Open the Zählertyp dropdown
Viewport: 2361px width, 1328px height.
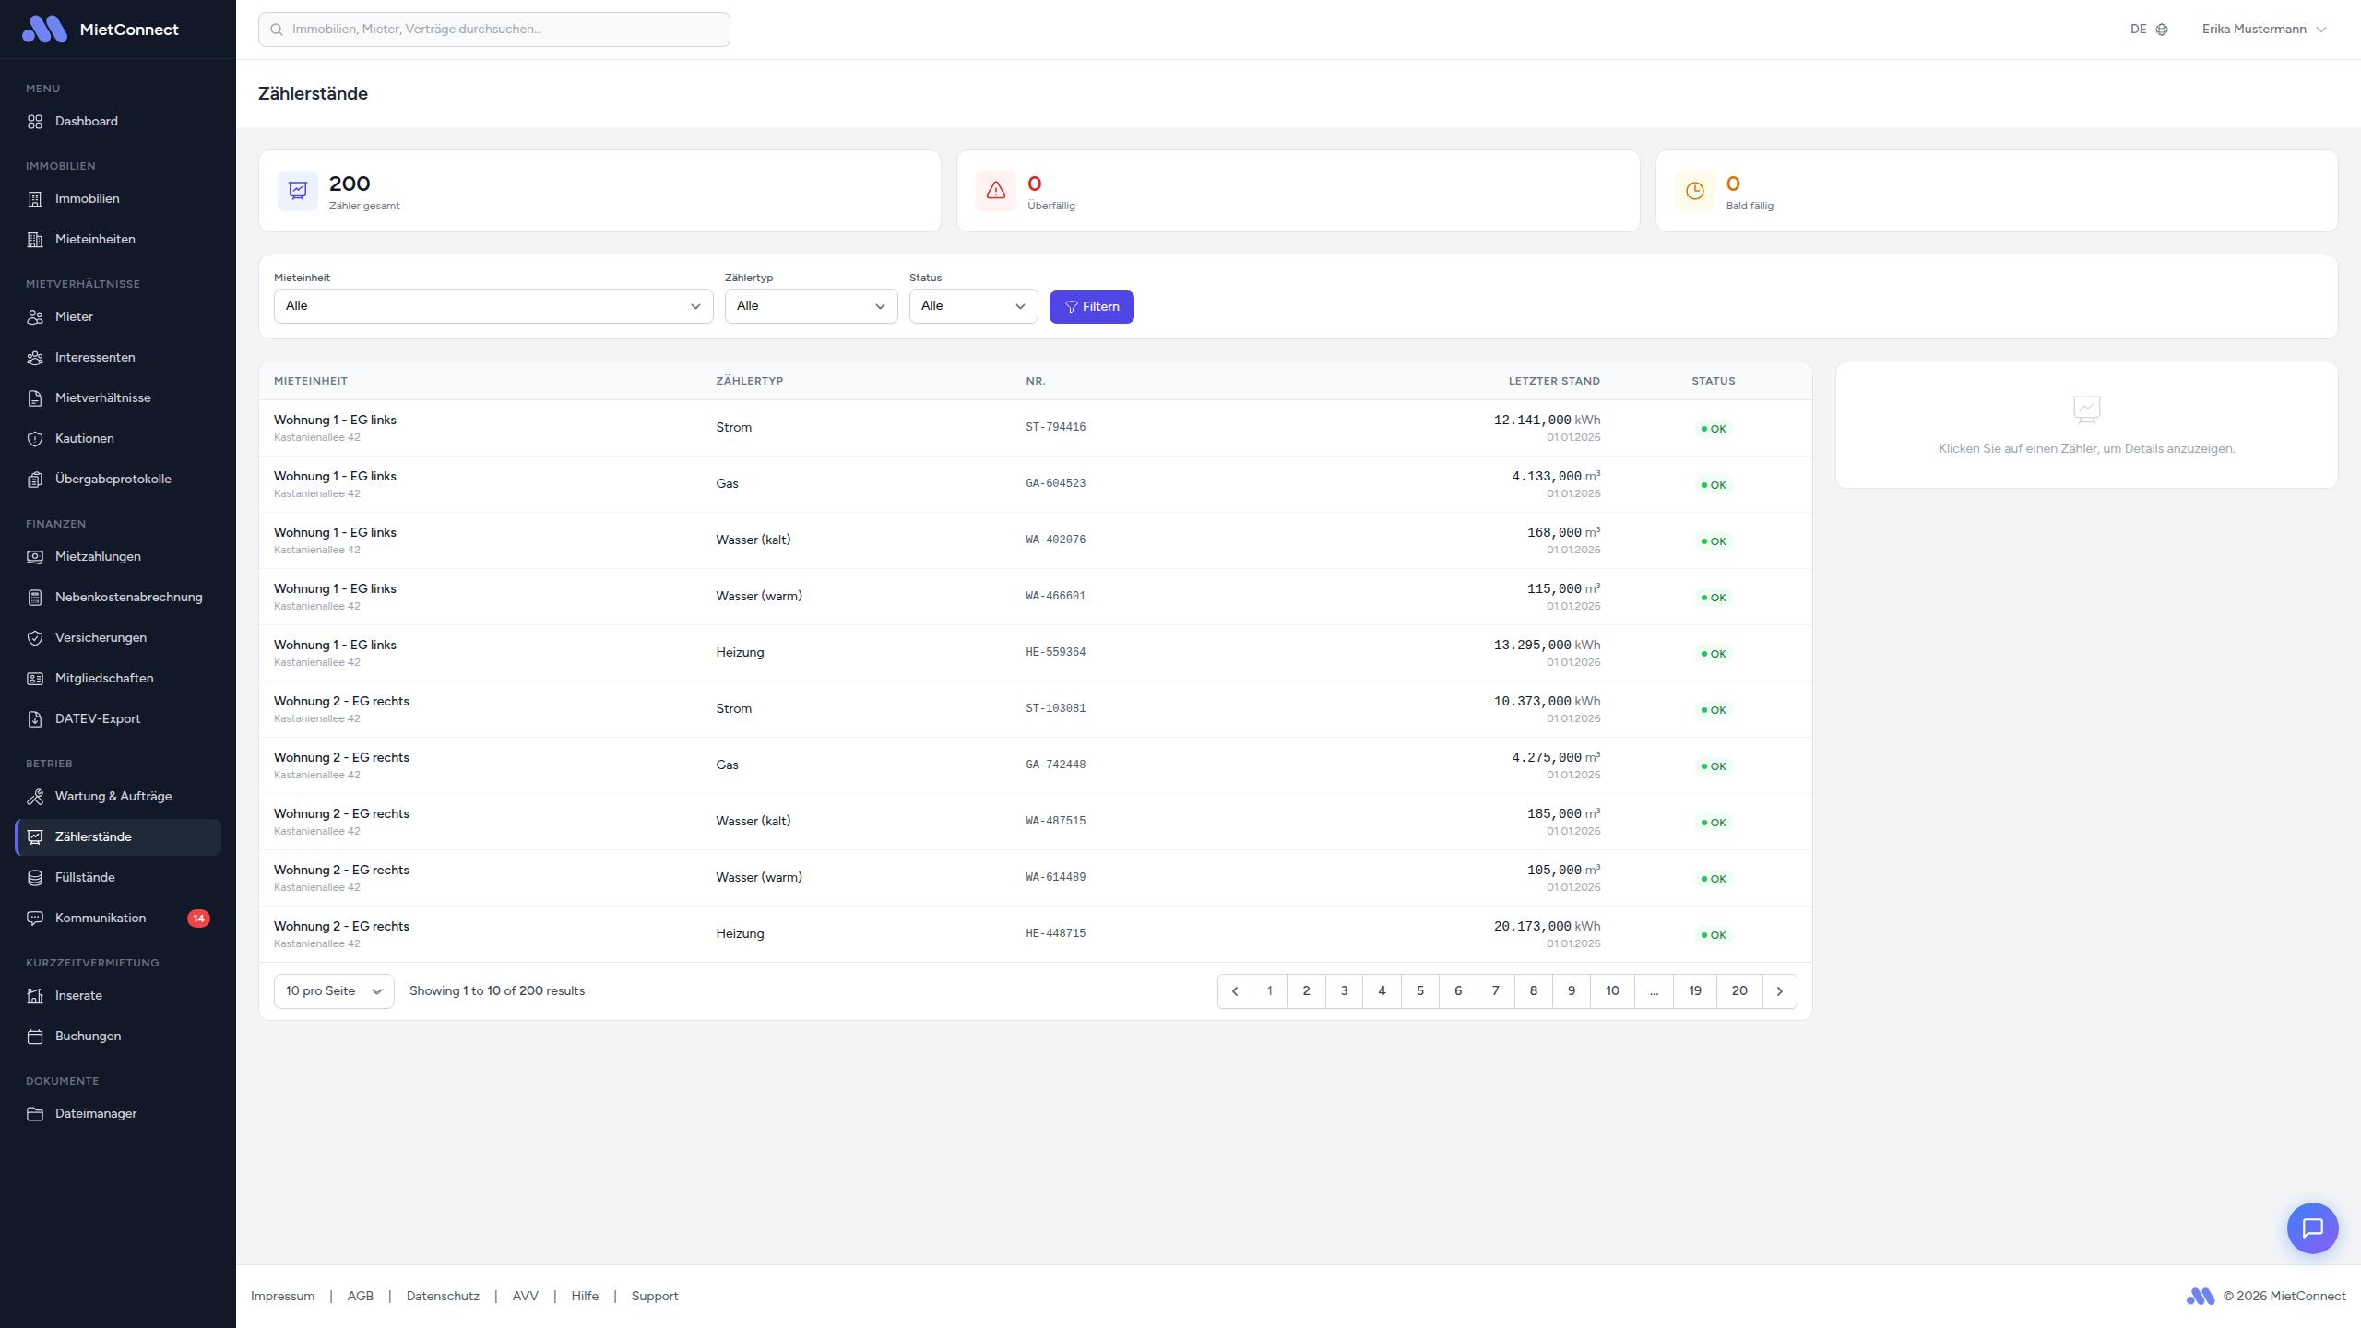tap(810, 306)
